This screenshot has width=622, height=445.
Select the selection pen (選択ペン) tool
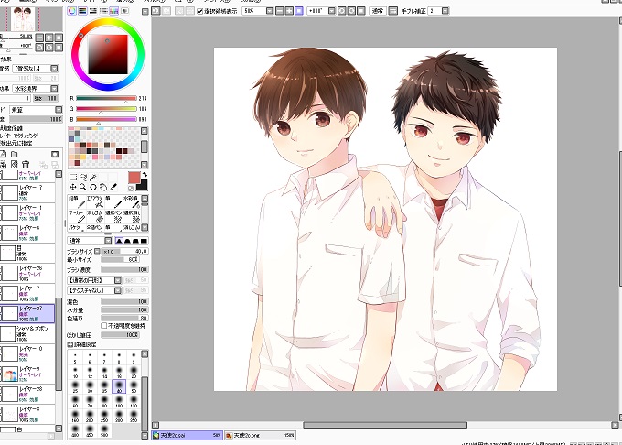tap(113, 216)
